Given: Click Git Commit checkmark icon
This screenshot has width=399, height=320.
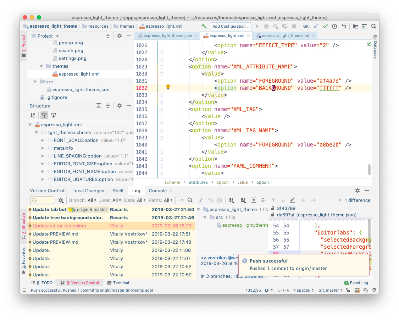Looking at the screenshot, I should (x=325, y=26).
